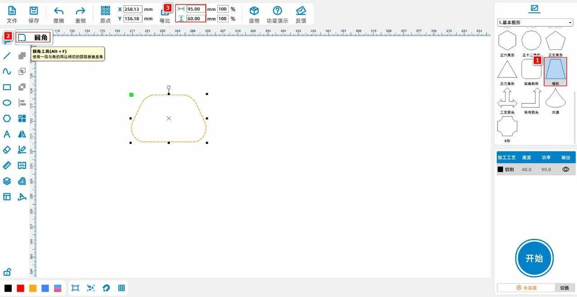
Task: Click the width input field showing 95.00
Action: [196, 9]
